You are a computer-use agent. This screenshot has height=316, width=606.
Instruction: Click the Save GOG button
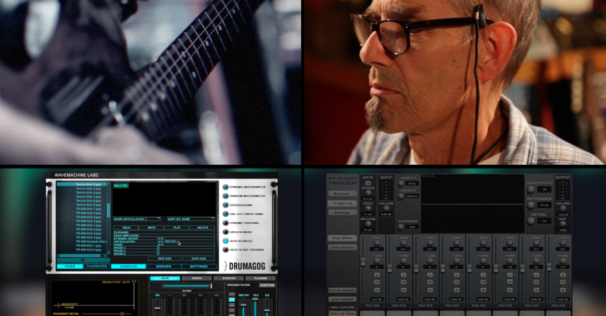[198, 259]
